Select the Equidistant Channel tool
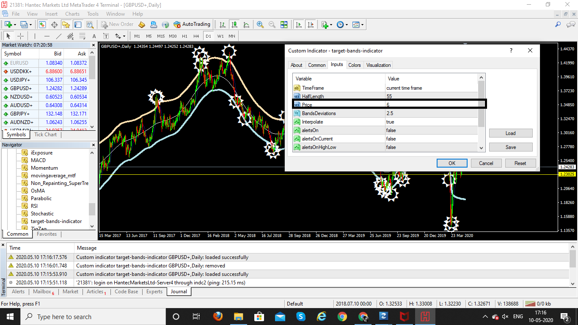 pyautogui.click(x=70, y=36)
